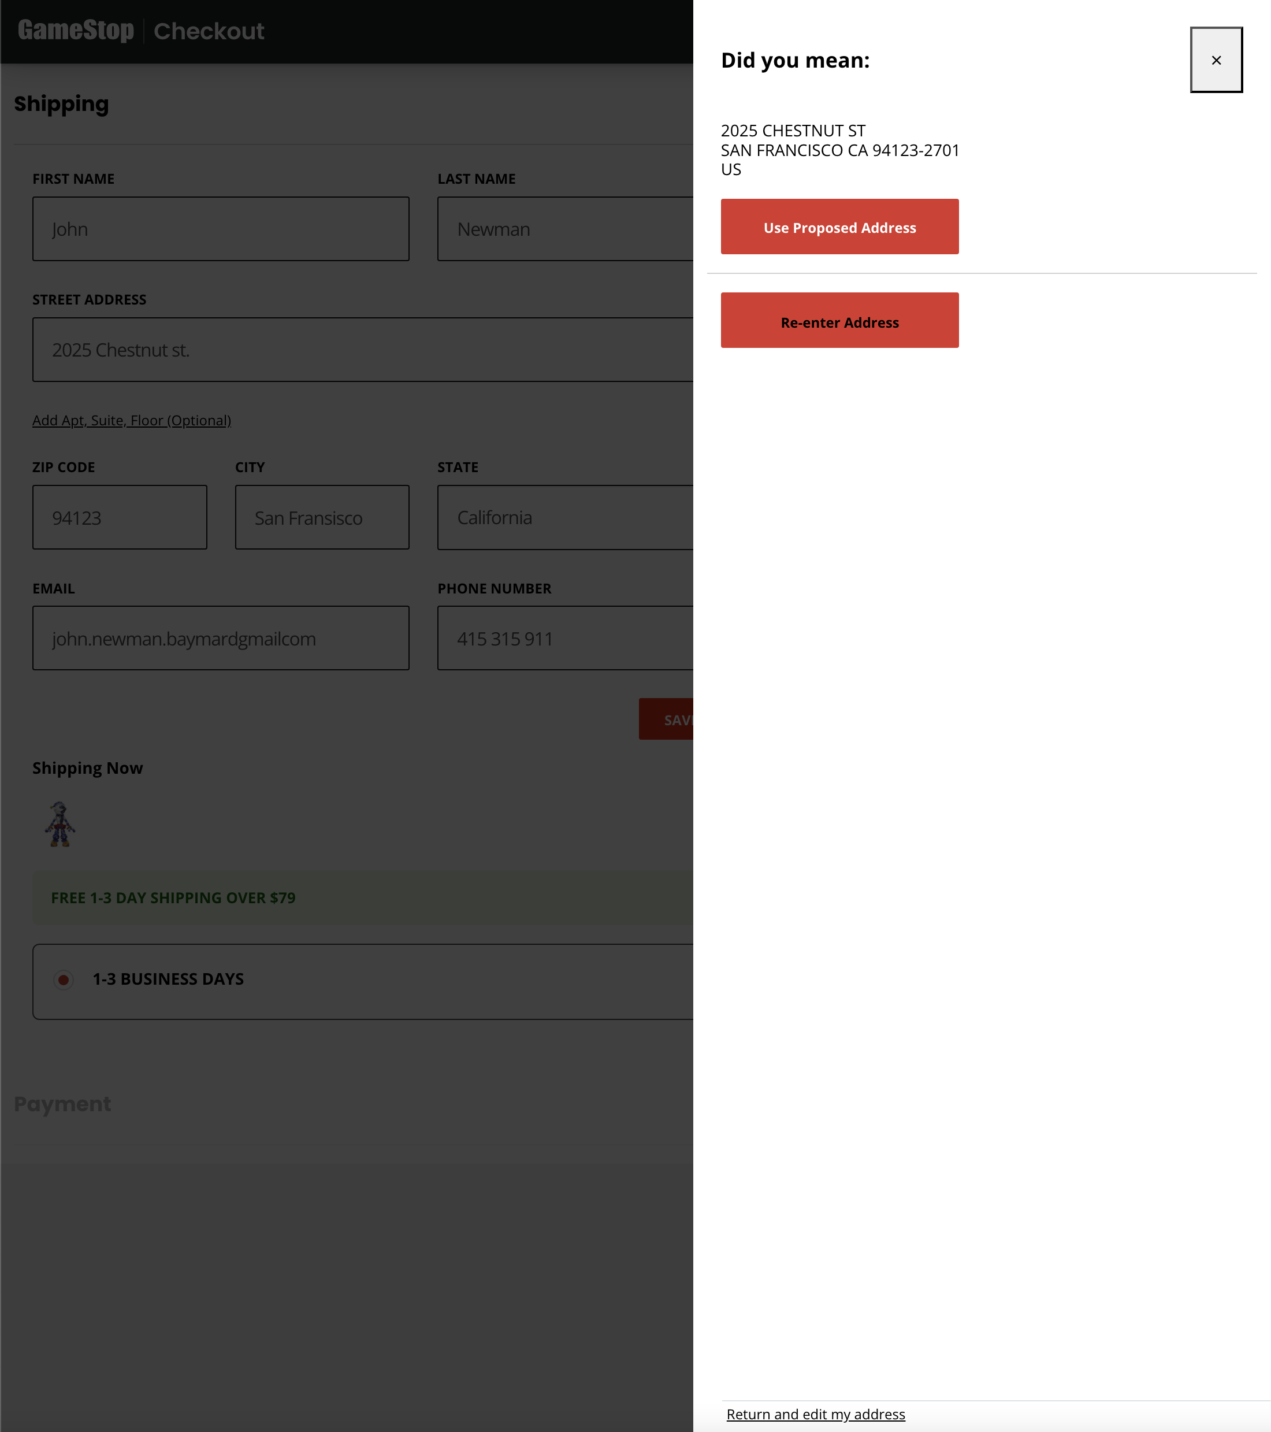Screen dimensions: 1271x1432
Task: Click the First Name field containing John
Action: pos(221,229)
